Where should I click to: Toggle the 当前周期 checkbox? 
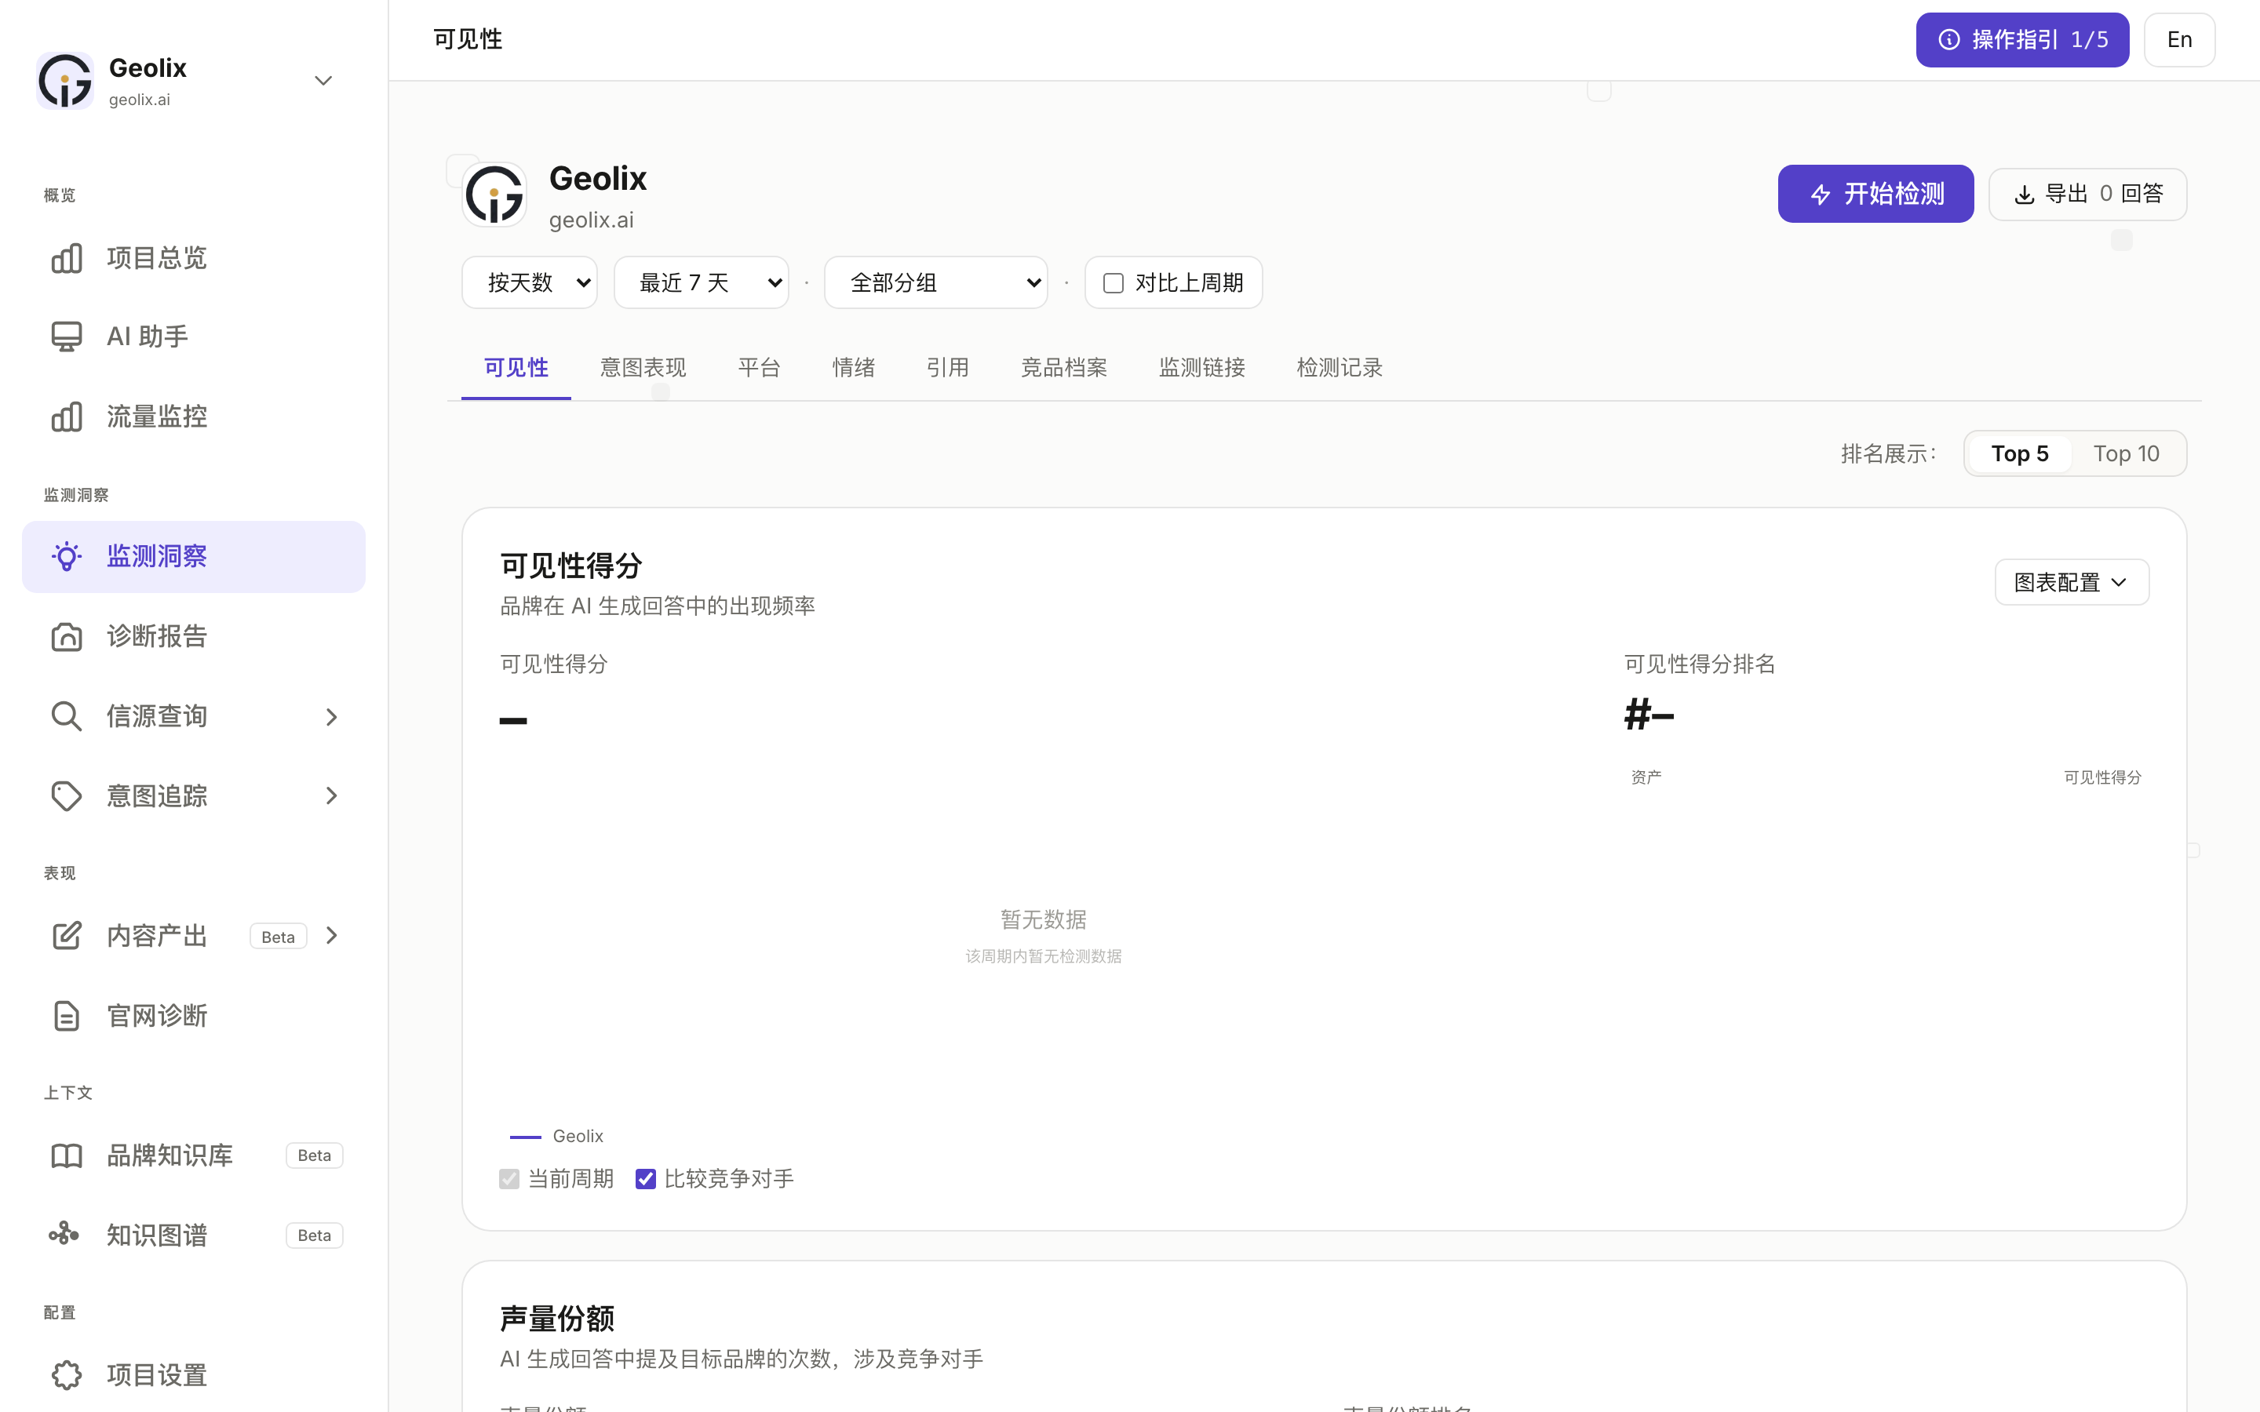pyautogui.click(x=509, y=1180)
